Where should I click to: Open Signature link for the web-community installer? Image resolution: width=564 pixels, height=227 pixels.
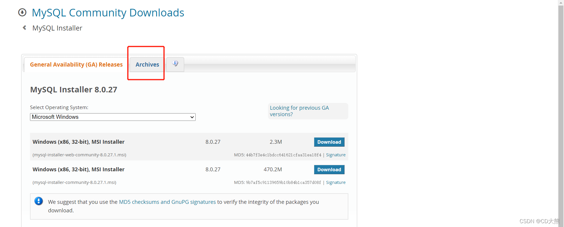(336, 155)
